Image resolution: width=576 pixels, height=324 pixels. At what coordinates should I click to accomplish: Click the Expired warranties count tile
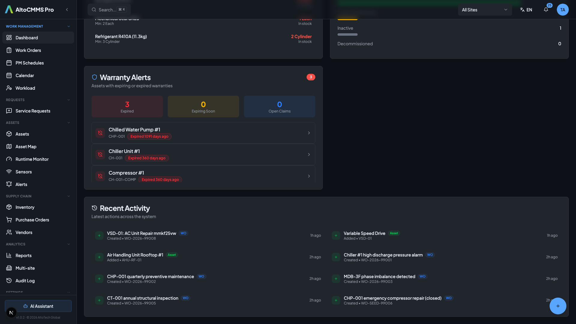[127, 106]
